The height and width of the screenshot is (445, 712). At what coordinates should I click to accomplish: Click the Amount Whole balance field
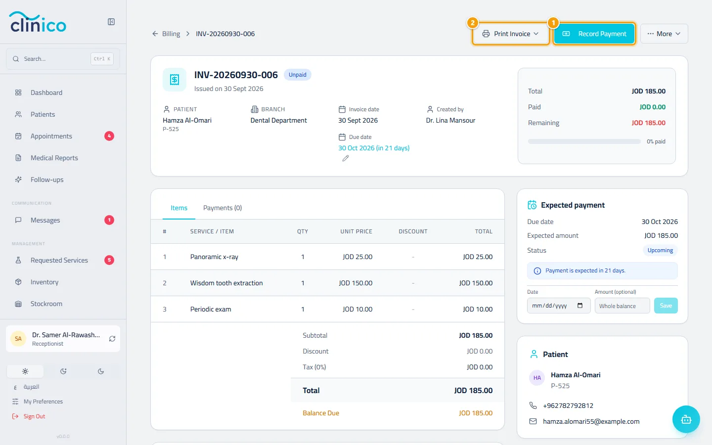tap(623, 306)
